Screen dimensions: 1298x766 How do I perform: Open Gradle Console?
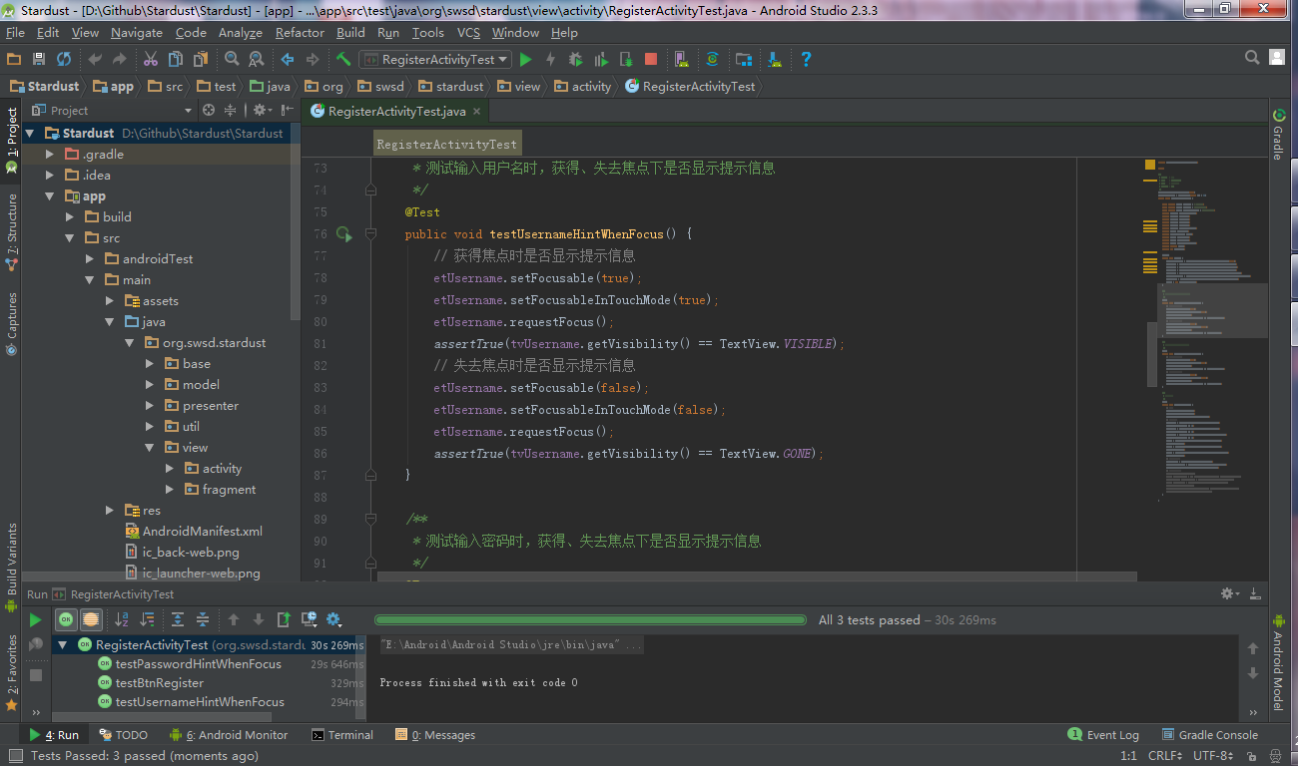click(1208, 735)
